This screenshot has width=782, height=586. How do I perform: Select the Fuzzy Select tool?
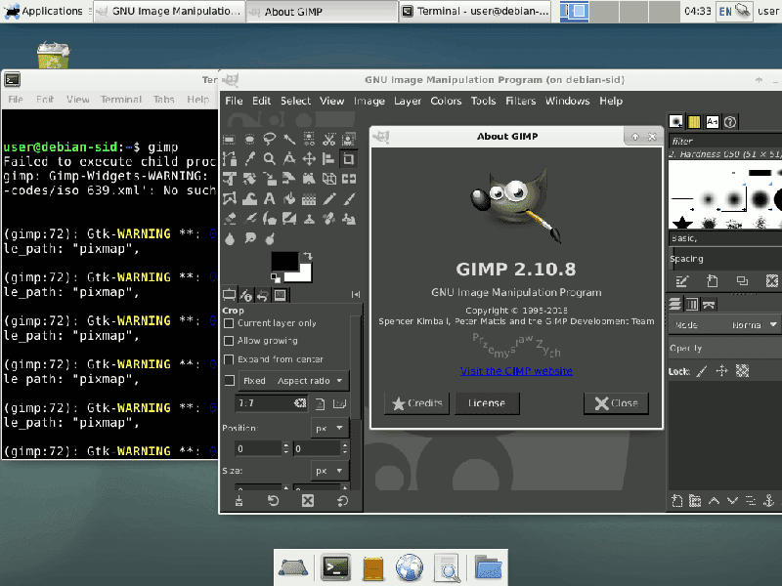pos(290,138)
